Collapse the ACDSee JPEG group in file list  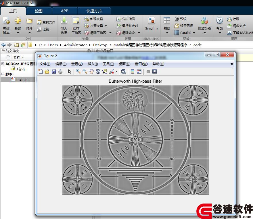coord(3,64)
